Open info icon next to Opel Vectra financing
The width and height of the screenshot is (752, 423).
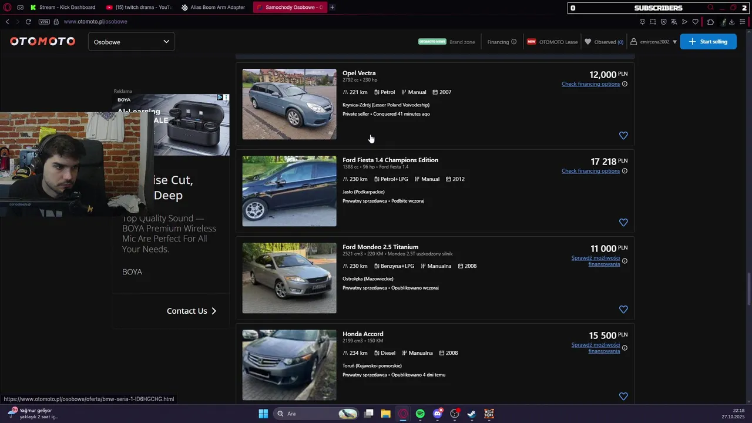click(625, 84)
